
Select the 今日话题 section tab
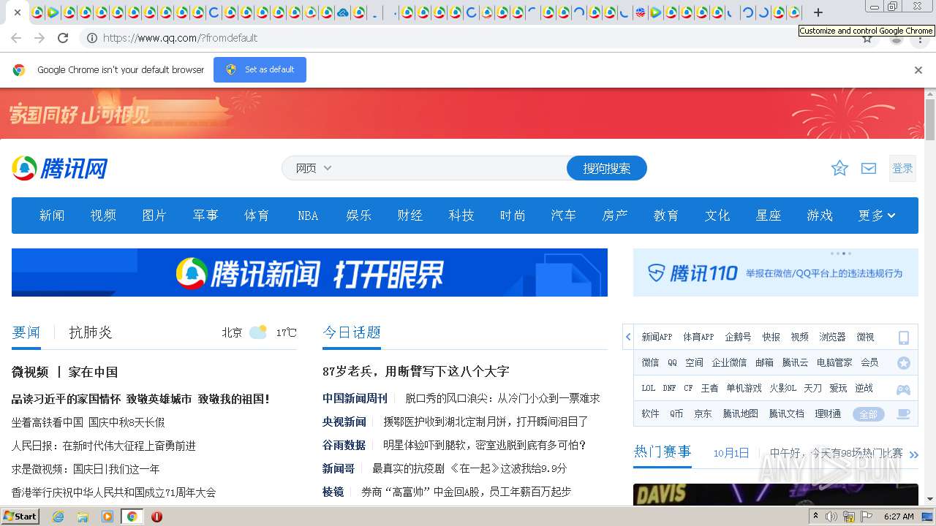(352, 332)
